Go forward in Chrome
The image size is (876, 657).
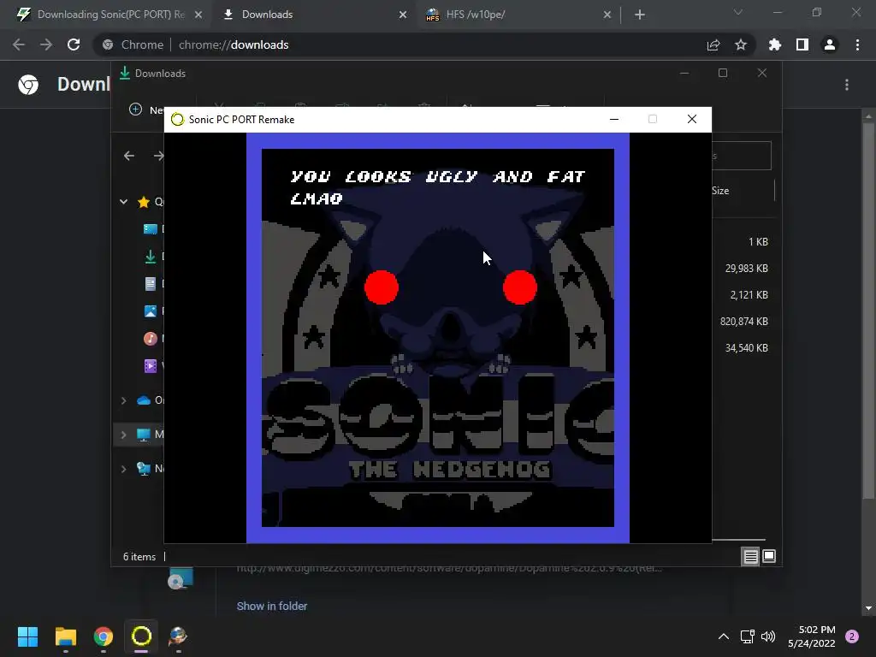pyautogui.click(x=46, y=44)
